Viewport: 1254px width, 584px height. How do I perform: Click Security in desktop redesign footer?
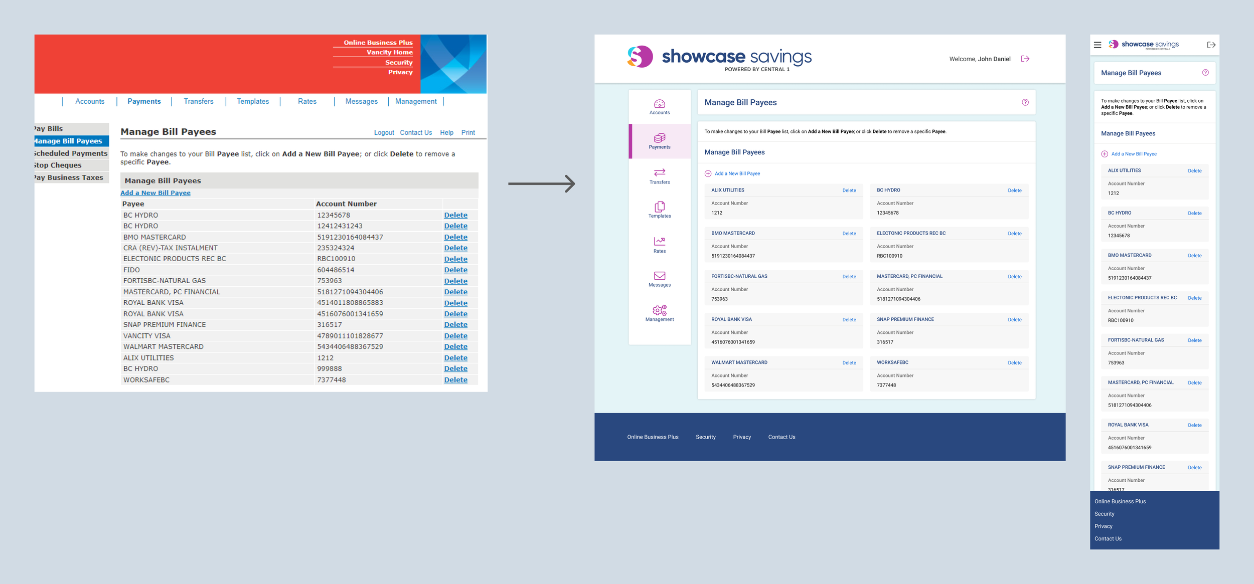(x=705, y=437)
